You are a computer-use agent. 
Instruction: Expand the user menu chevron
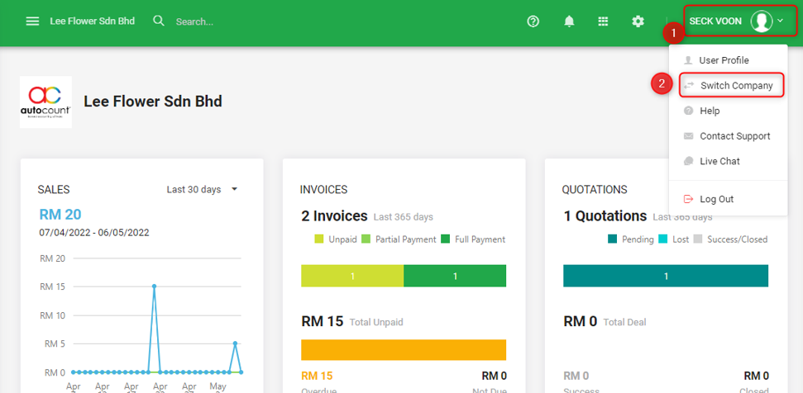[x=781, y=21]
